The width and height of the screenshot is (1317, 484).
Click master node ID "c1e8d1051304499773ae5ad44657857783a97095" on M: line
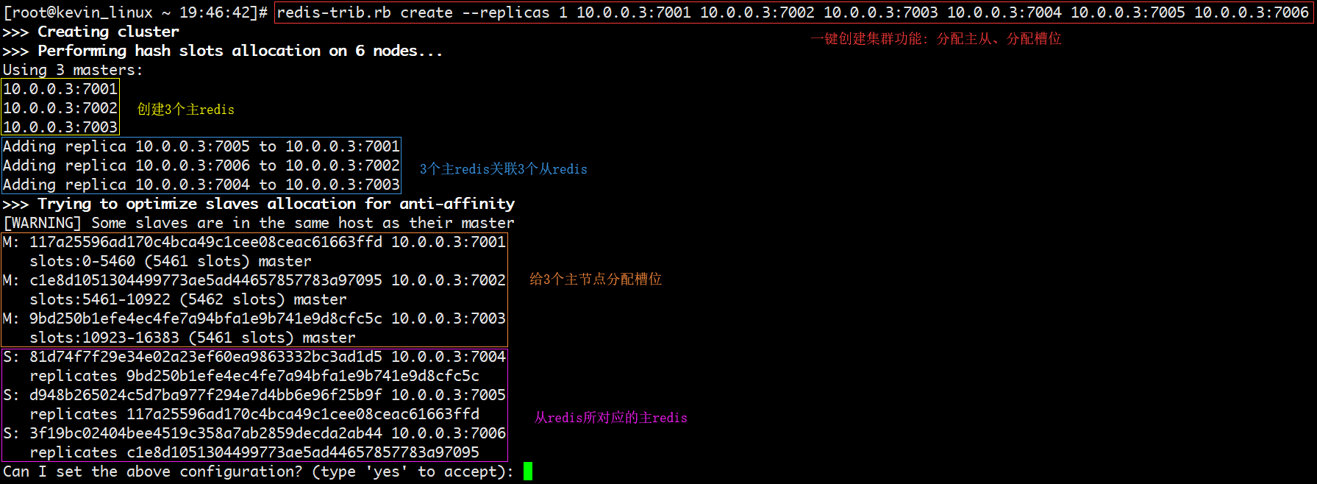pyautogui.click(x=206, y=280)
